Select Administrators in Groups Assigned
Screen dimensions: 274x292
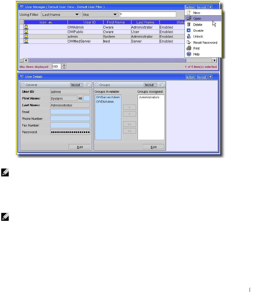coord(149,97)
